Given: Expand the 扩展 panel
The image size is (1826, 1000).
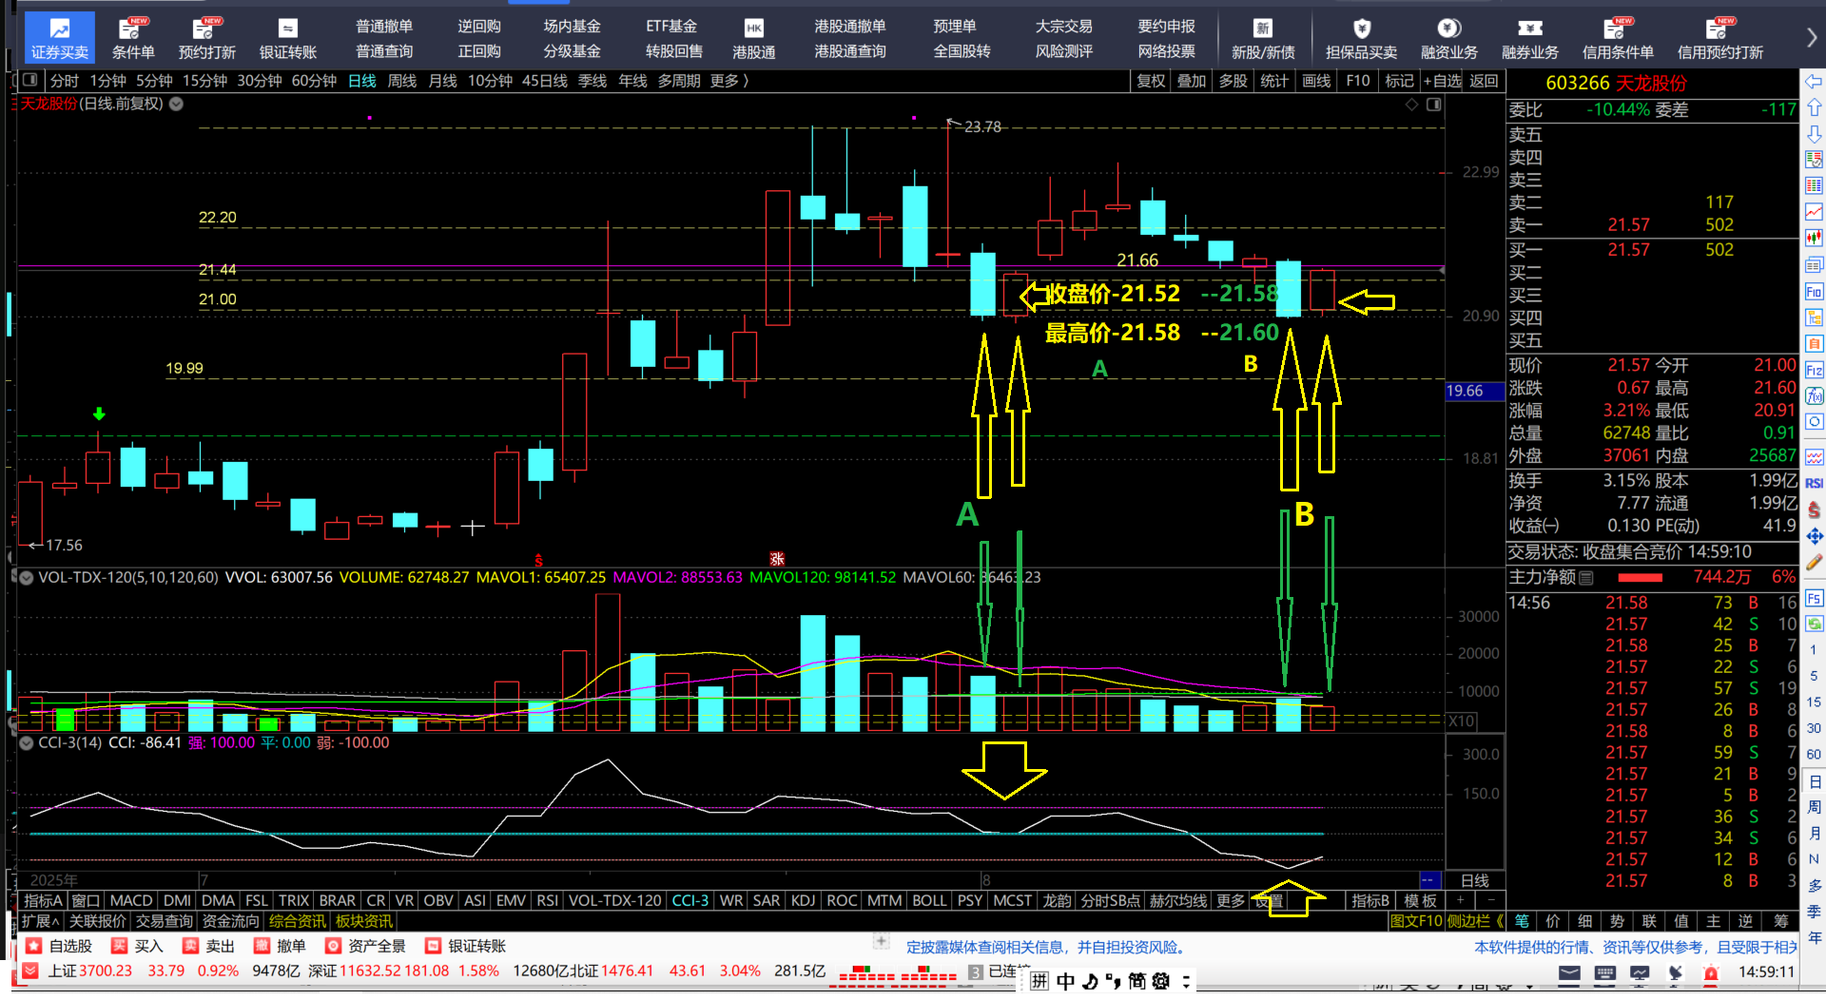Looking at the screenshot, I should [x=40, y=921].
